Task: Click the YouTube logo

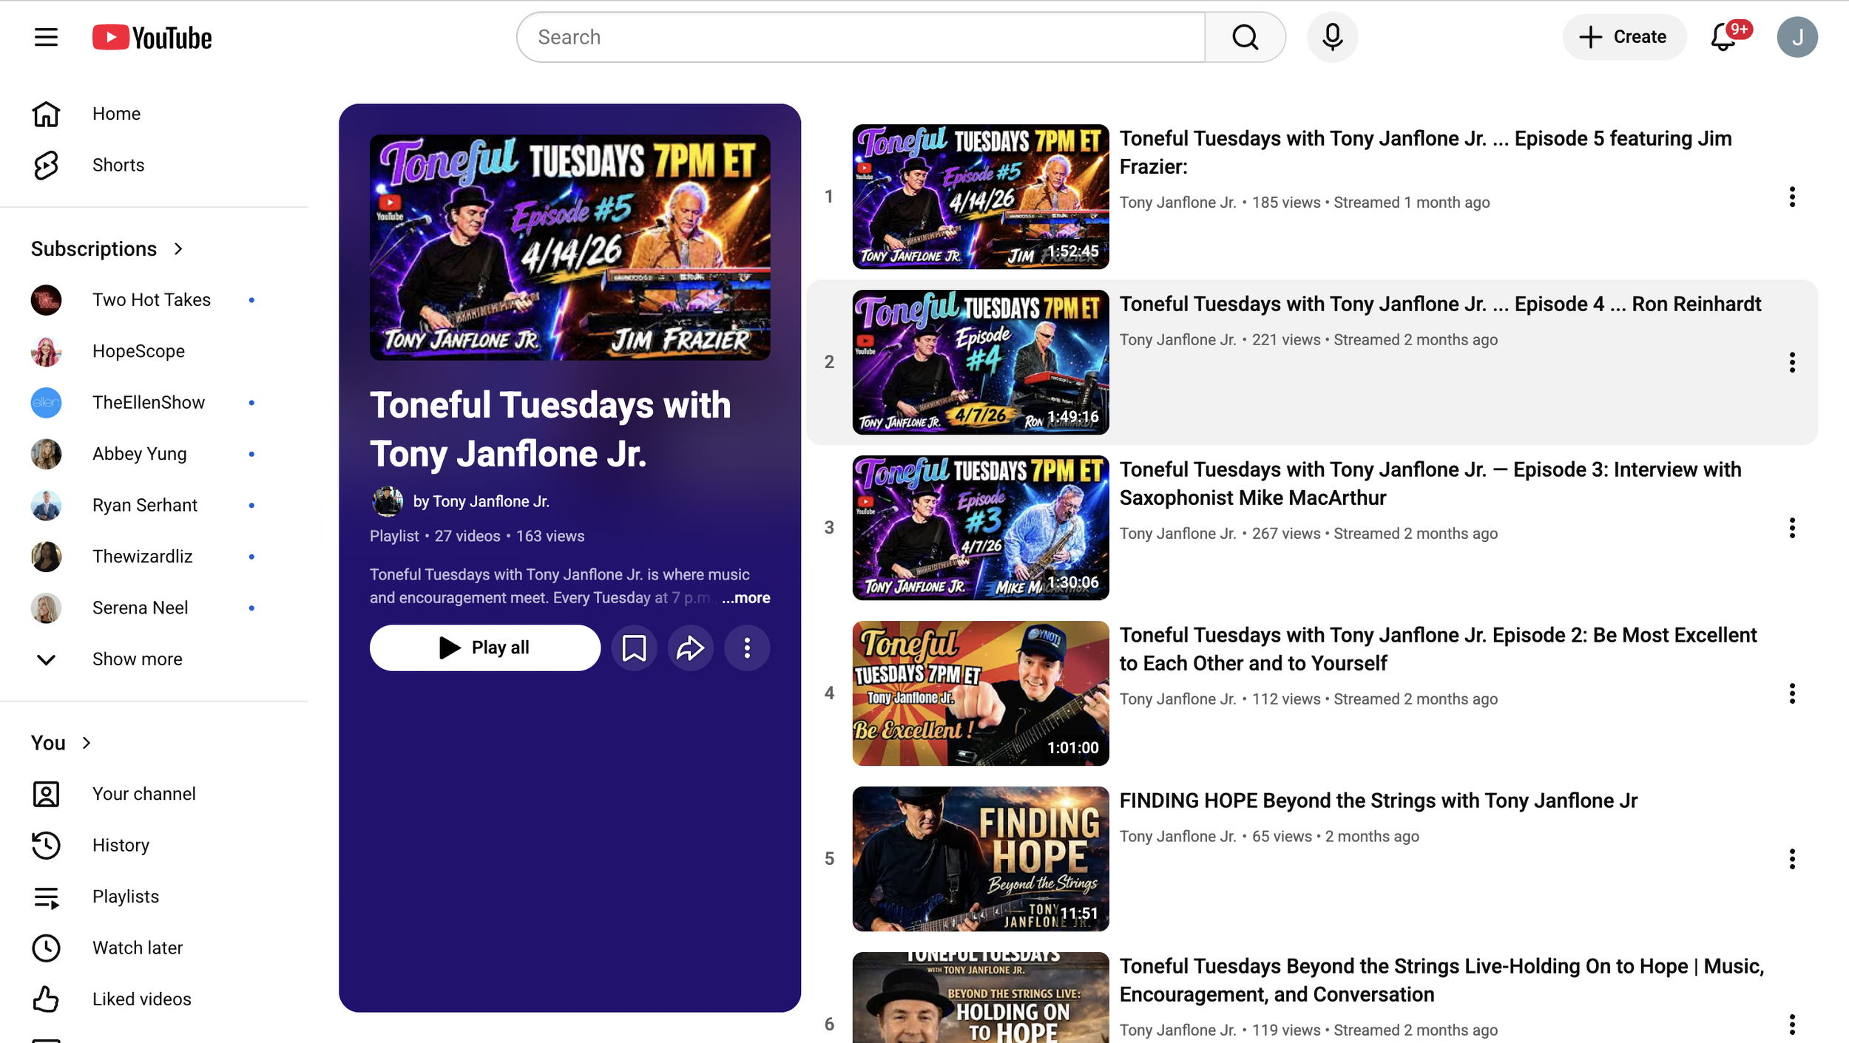Action: pos(152,38)
